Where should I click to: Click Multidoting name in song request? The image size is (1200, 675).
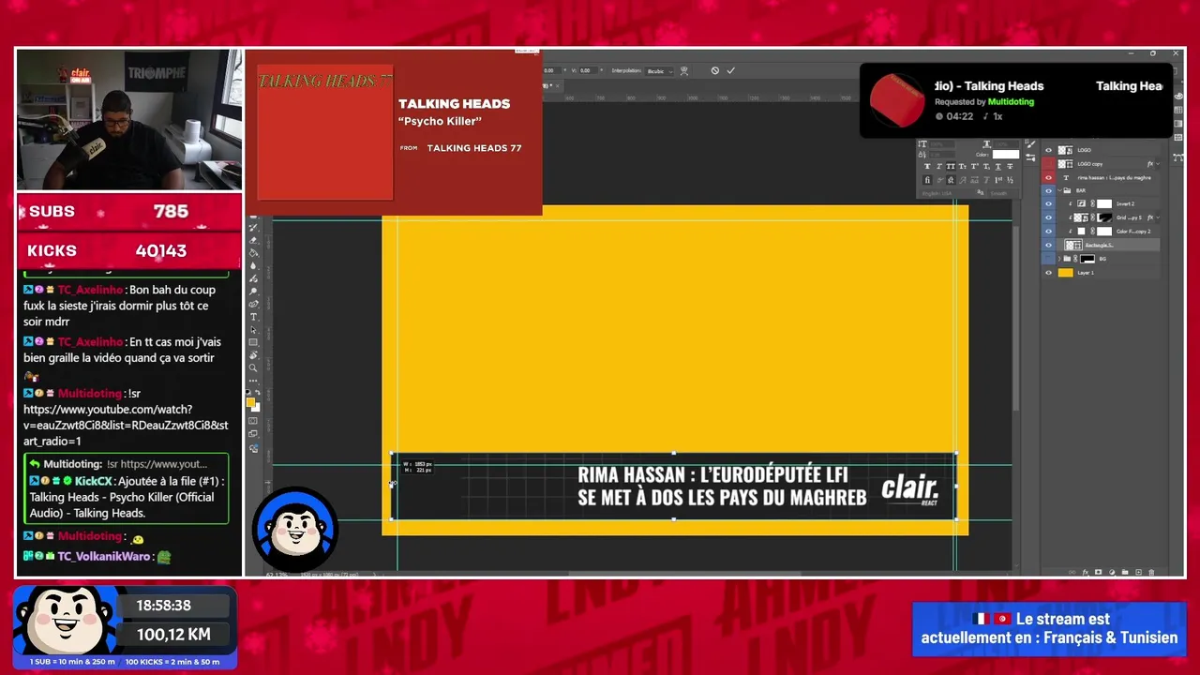(1012, 101)
